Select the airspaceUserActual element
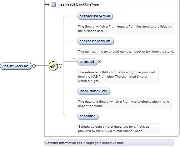 click(x=95, y=16)
